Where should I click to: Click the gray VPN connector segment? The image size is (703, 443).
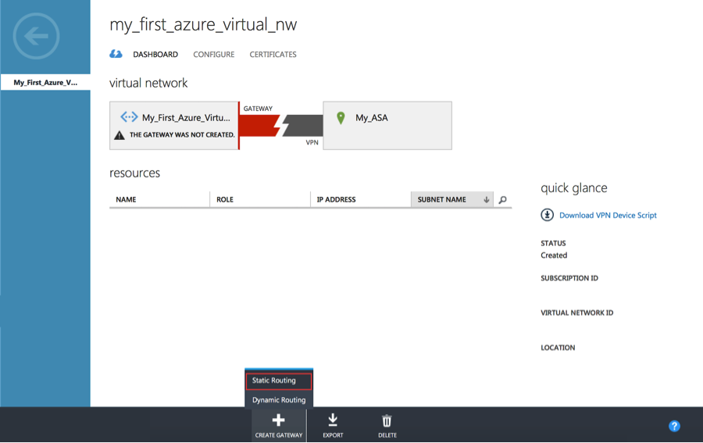coord(302,126)
